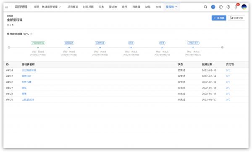The width and height of the screenshot is (252, 152).
Task: Open milestone link 系统构建 in table
Action: click(26, 82)
